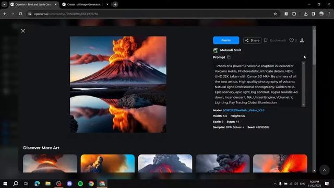Open the browser downloads icon

point(306,14)
